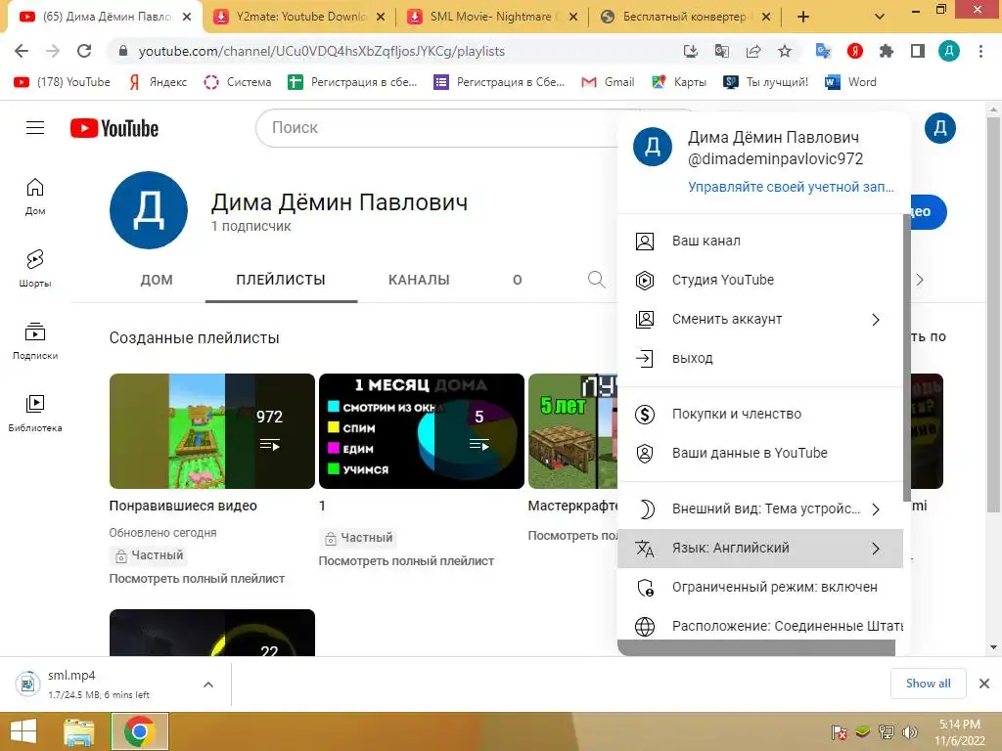The image size is (1002, 751).
Task: Select the выход menu entry
Action: [x=760, y=358]
